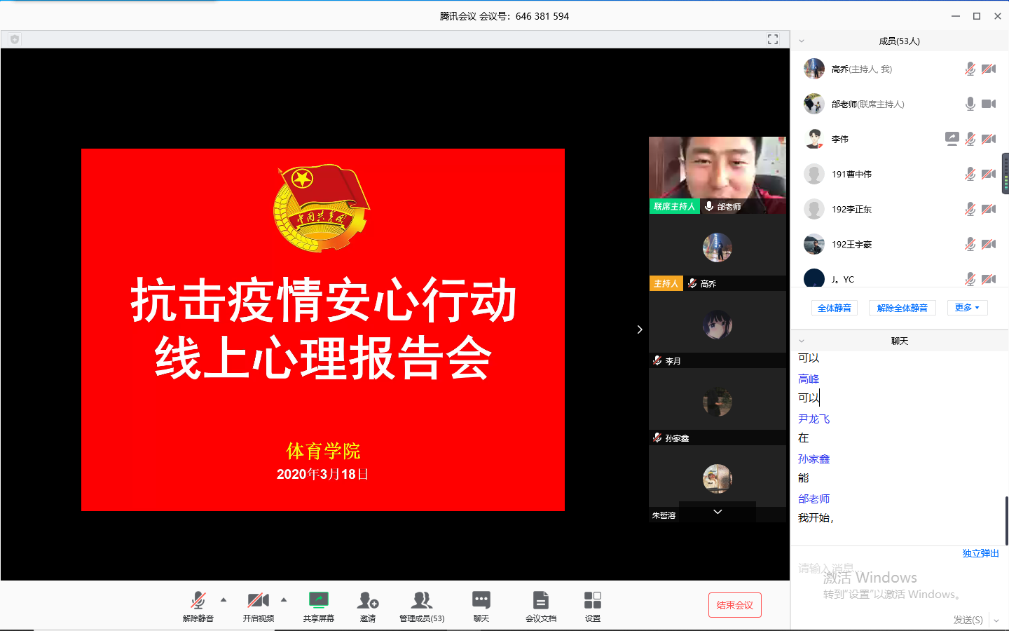Click 邰老师 camera icon in members list

click(x=989, y=104)
